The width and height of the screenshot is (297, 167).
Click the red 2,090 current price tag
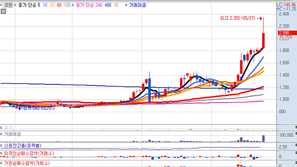(287, 33)
